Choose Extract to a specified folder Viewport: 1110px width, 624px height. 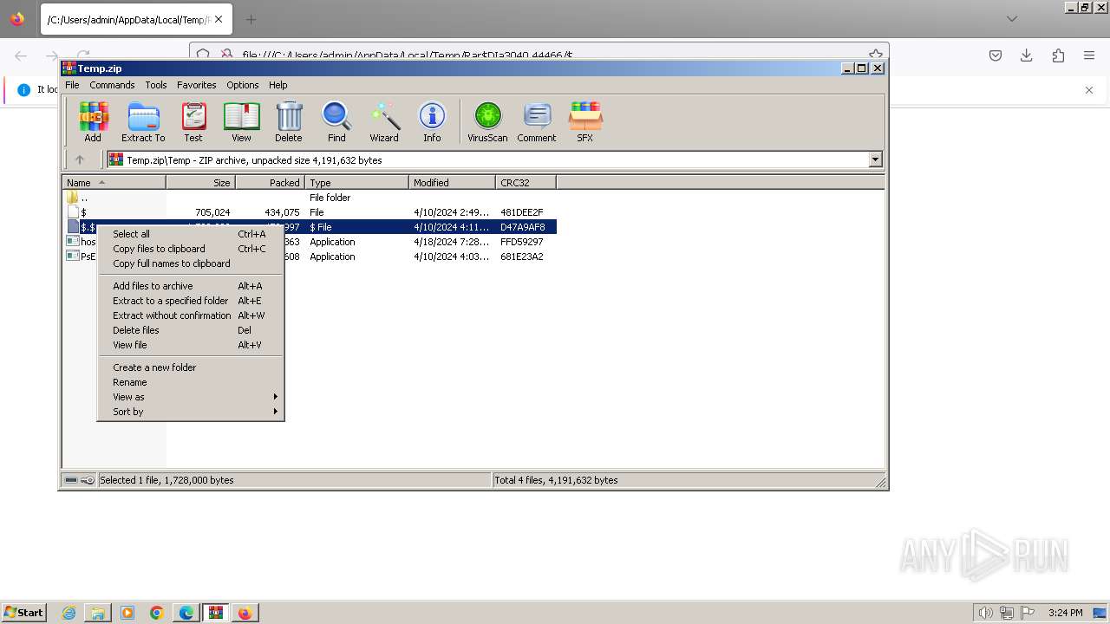(191, 301)
